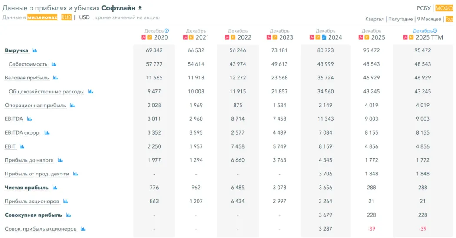The height and width of the screenshot is (238, 456).
Task: Click the Совокупная прибыль row label
Action: tap(33, 215)
